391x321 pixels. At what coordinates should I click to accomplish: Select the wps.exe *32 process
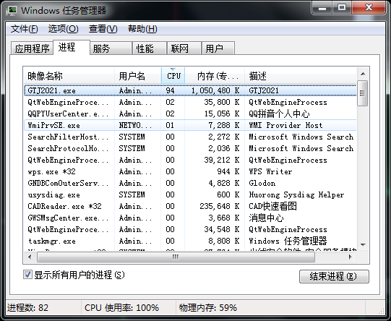tap(190, 171)
